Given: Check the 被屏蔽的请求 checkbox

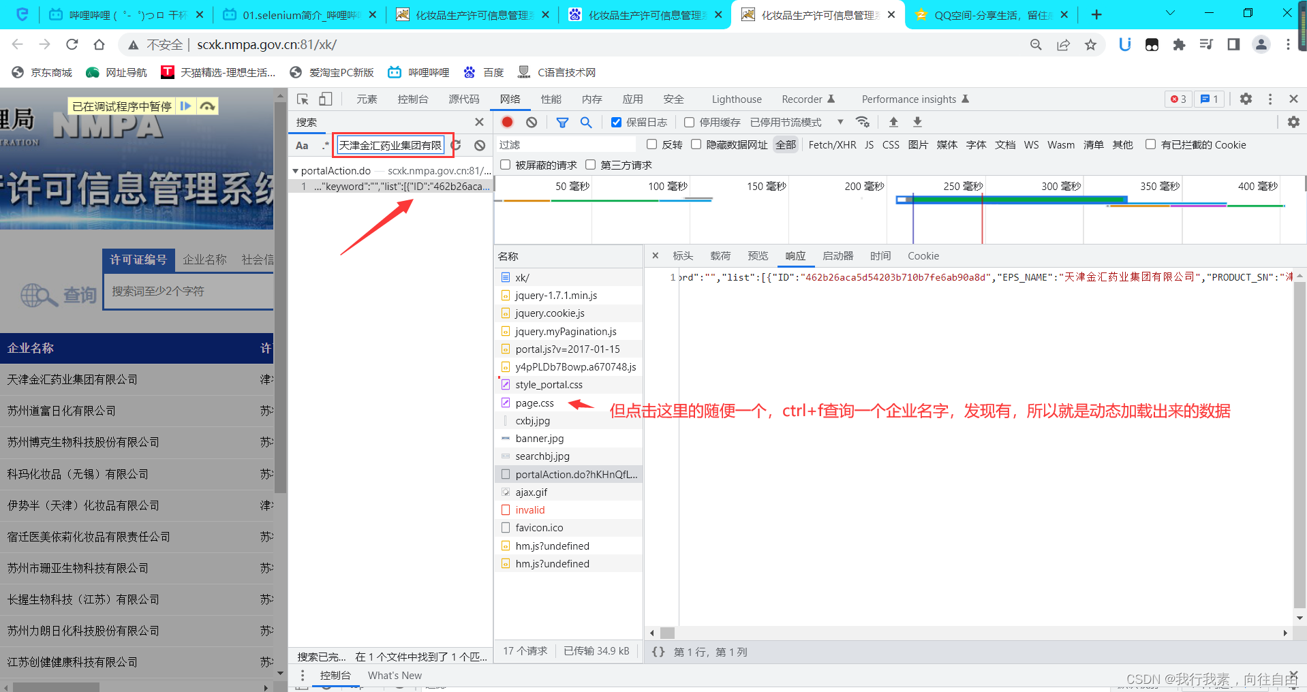Looking at the screenshot, I should 505,165.
